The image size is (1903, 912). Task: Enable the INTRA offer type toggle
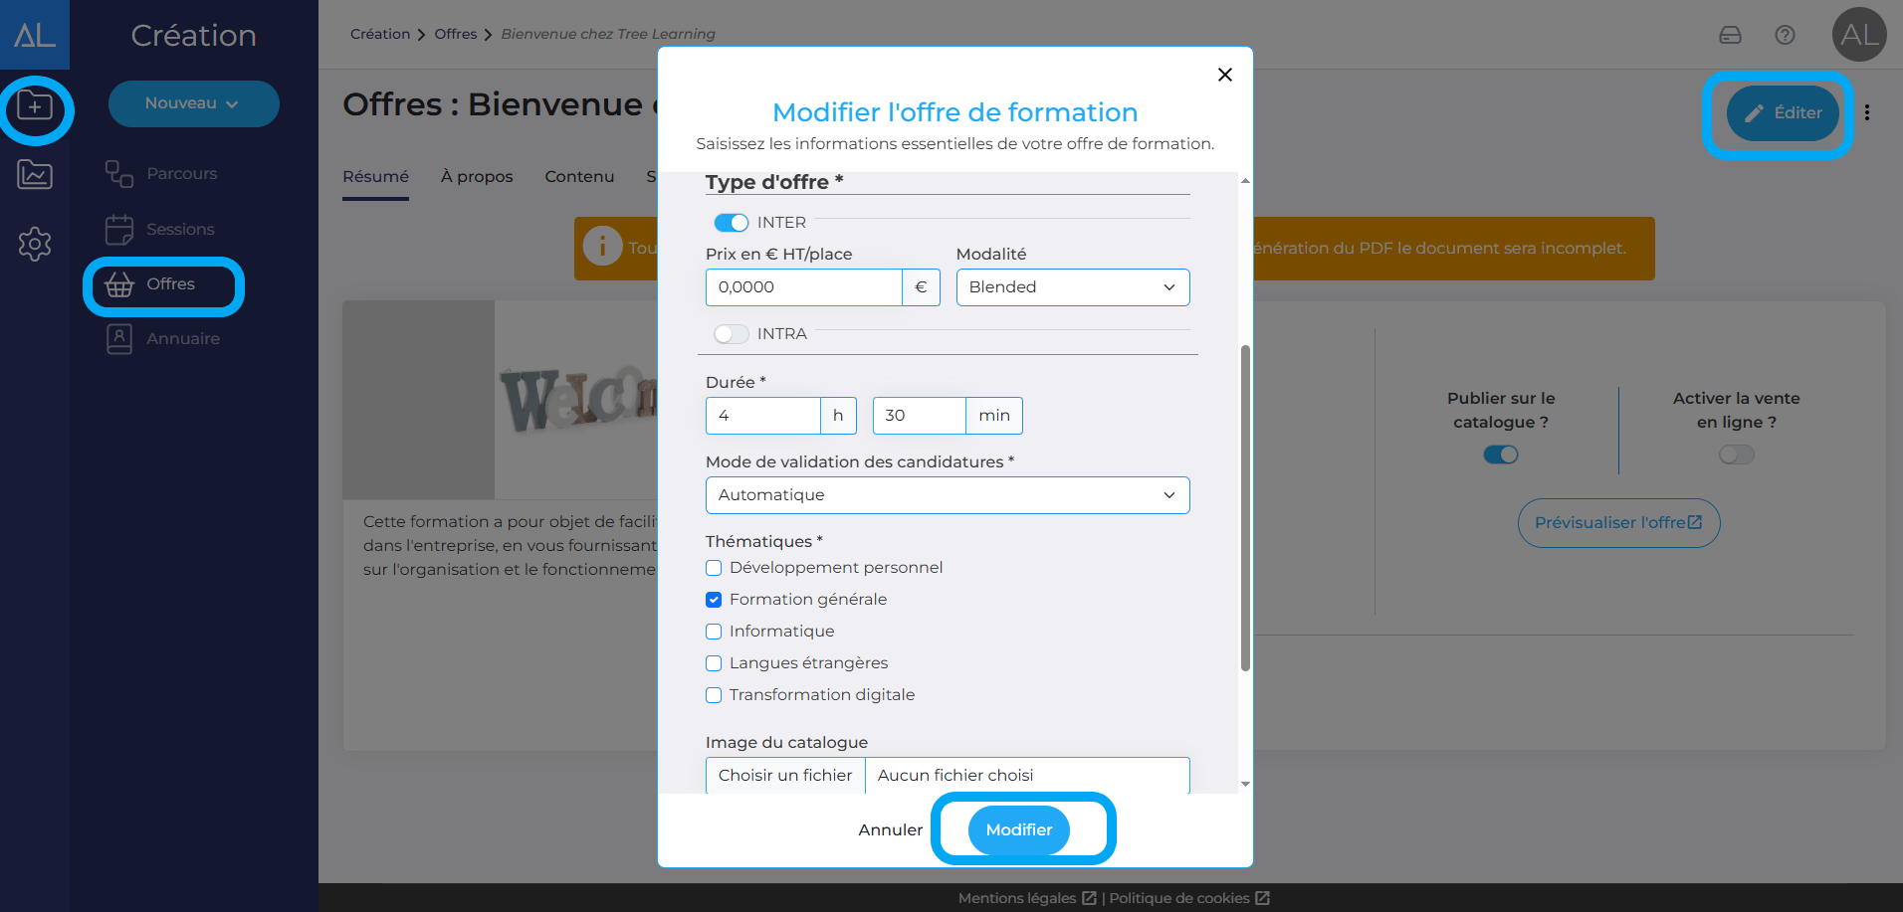[732, 334]
